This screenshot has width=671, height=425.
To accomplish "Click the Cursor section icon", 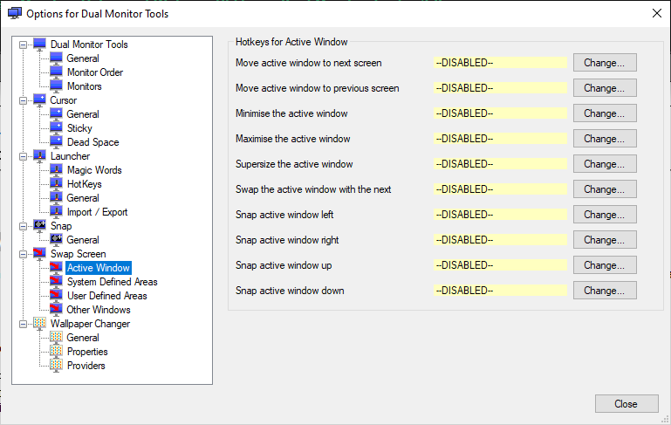I will [x=39, y=100].
